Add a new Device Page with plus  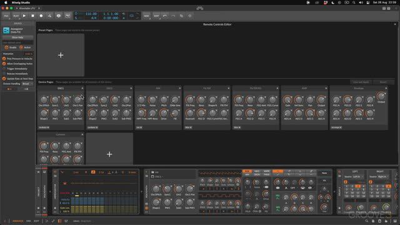pos(109,154)
